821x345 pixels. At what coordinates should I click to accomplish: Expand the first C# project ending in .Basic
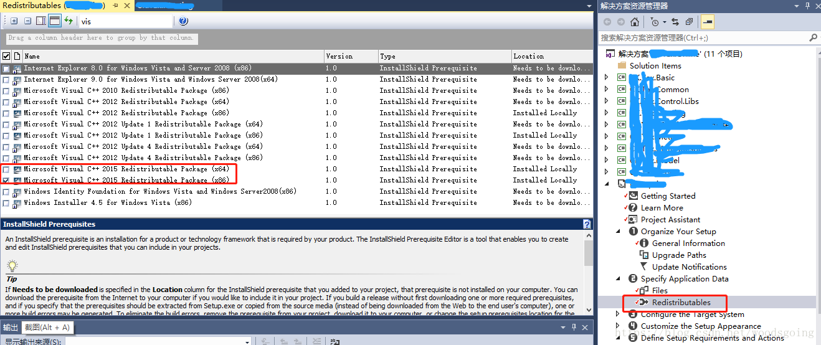click(607, 77)
